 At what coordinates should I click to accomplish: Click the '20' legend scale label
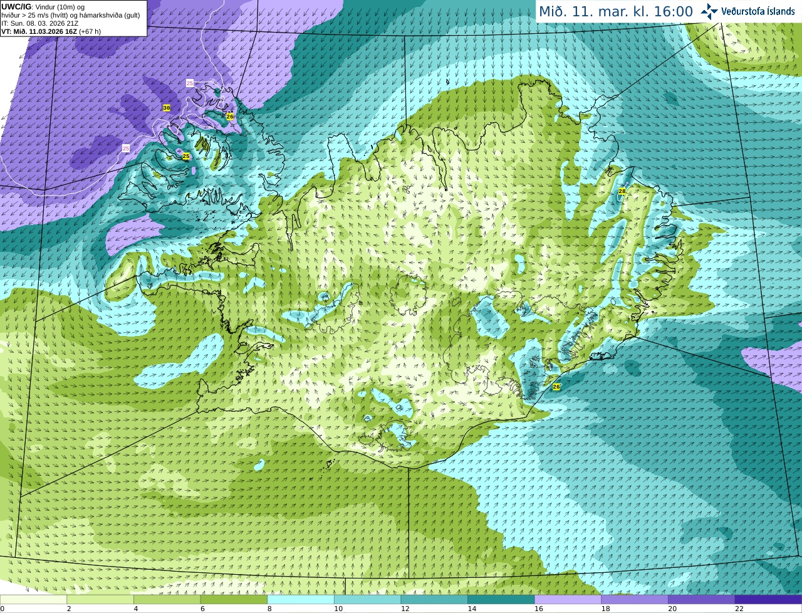tap(672, 609)
